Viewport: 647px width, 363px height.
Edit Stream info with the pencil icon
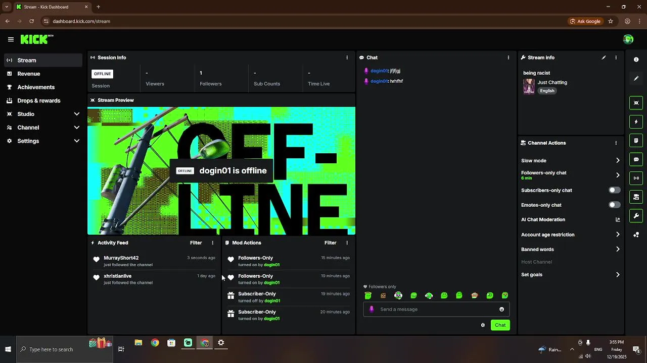click(604, 57)
